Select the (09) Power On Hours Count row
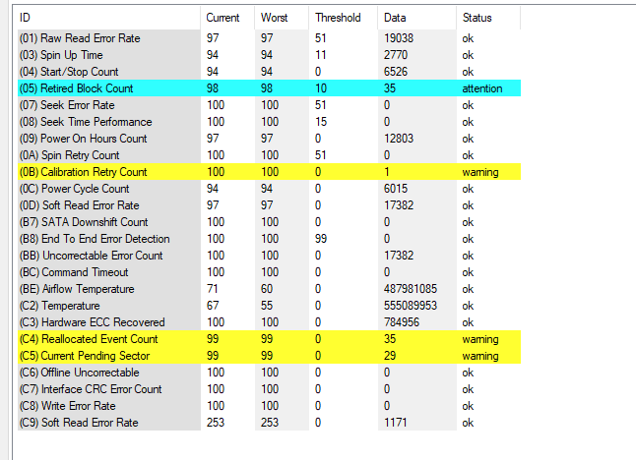The image size is (636, 460). click(270, 139)
